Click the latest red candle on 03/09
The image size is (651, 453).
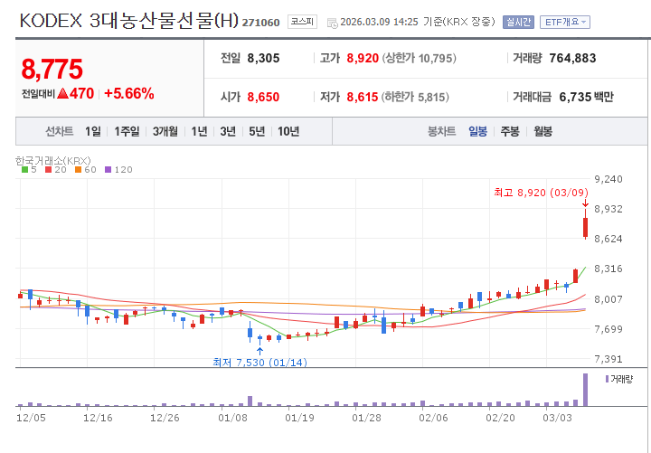585,227
